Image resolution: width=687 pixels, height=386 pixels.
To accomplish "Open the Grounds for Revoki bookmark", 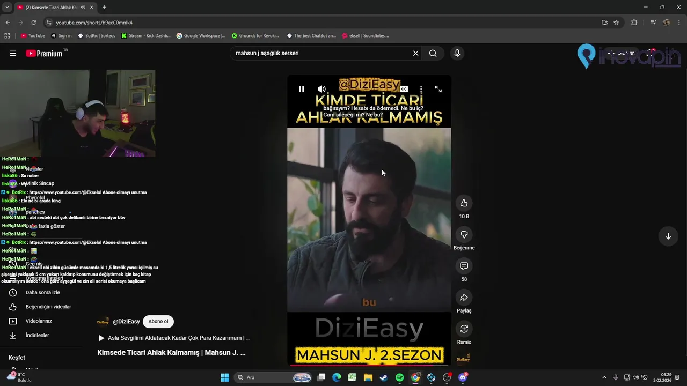I will (255, 36).
